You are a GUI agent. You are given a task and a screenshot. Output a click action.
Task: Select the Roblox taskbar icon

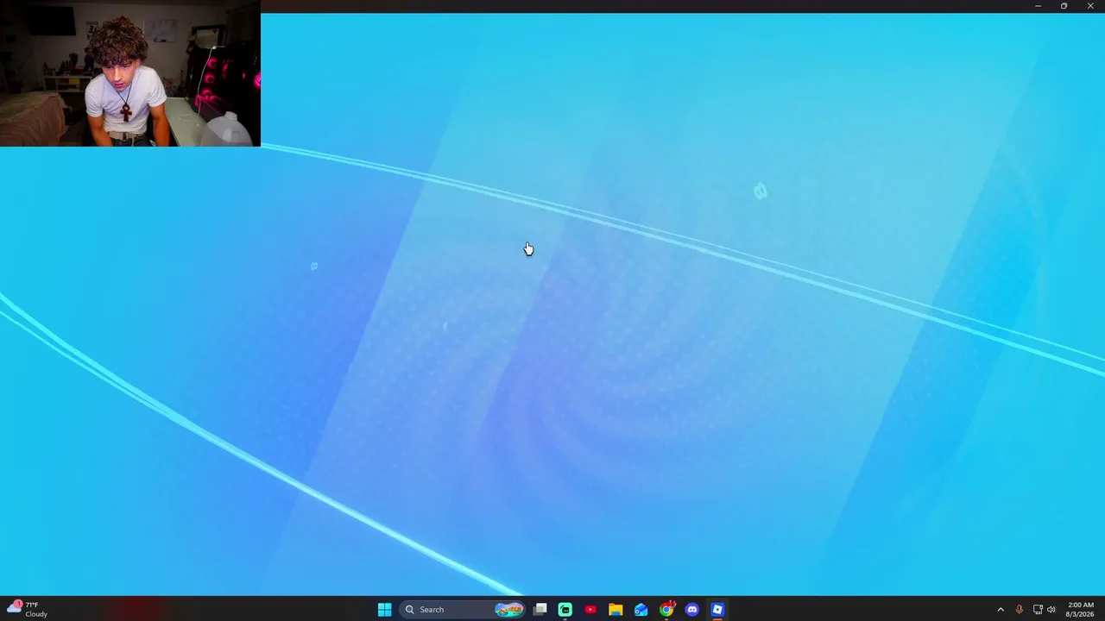tap(717, 610)
